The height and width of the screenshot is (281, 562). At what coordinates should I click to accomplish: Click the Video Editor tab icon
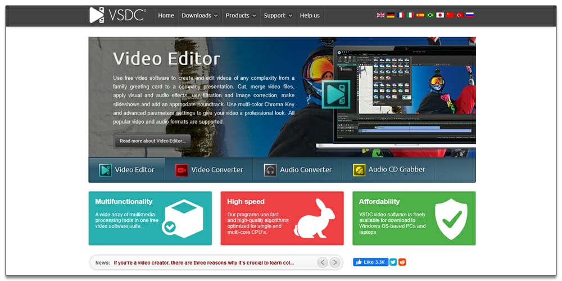pyautogui.click(x=106, y=170)
